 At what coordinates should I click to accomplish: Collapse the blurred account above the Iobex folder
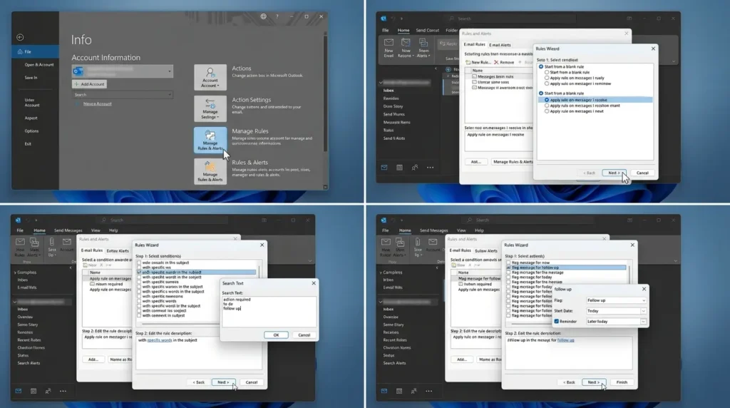[x=381, y=83]
